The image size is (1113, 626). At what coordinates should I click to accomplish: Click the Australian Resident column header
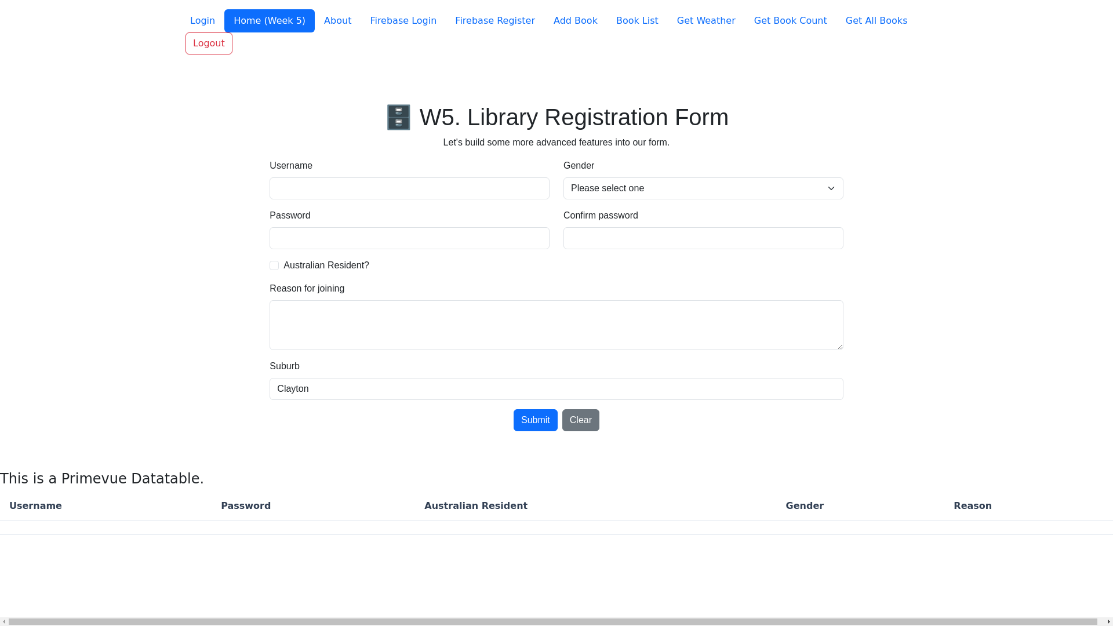pyautogui.click(x=476, y=506)
